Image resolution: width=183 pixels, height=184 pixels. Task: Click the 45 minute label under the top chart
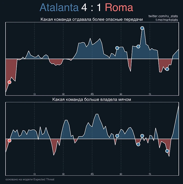pyautogui.click(x=92, y=94)
